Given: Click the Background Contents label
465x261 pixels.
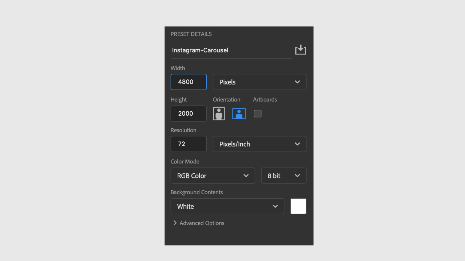Looking at the screenshot, I should click(x=197, y=192).
